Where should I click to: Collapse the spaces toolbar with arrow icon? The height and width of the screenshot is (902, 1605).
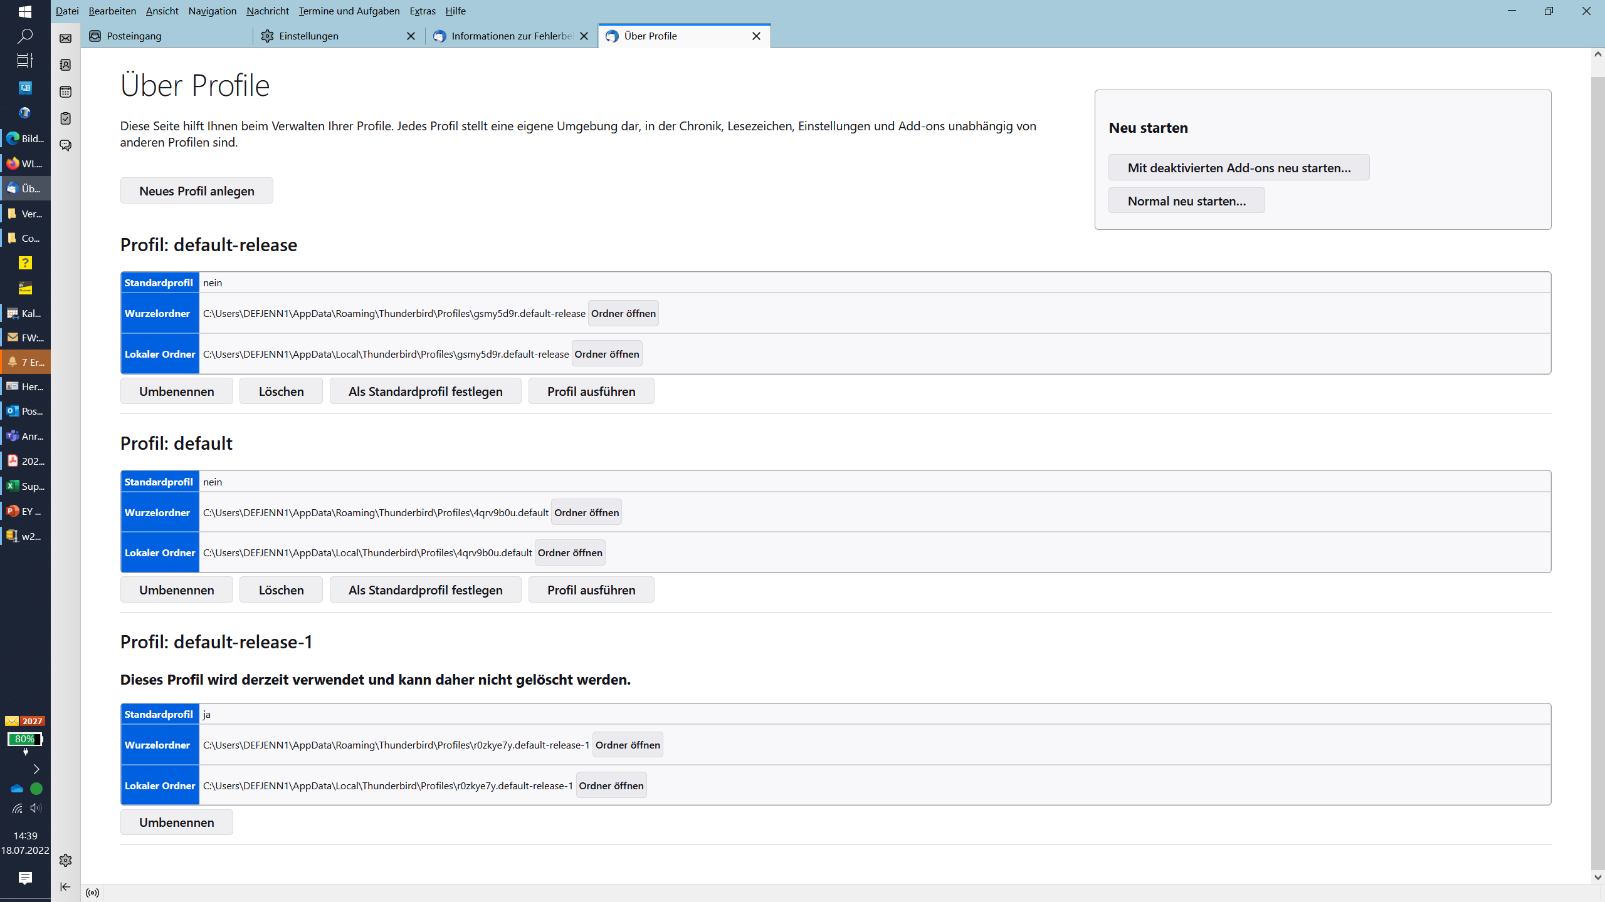(65, 886)
